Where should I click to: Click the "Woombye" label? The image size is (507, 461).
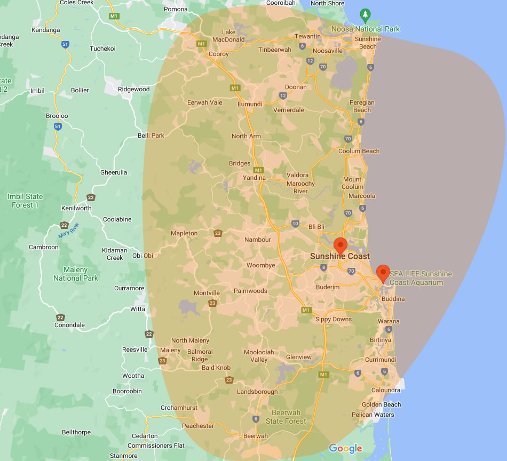[x=260, y=265]
